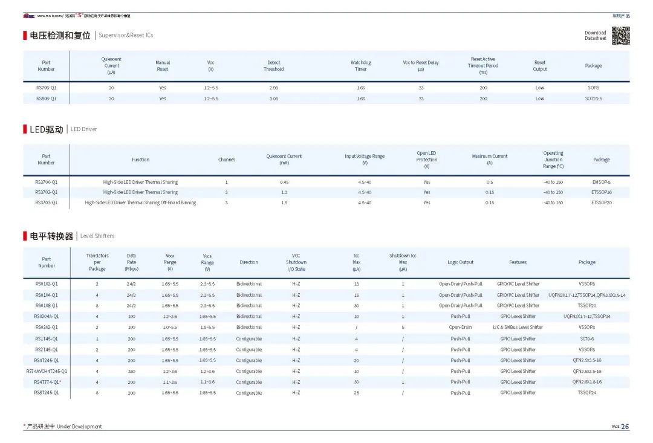Click the EMSOP-8 package cell

click(x=602, y=182)
